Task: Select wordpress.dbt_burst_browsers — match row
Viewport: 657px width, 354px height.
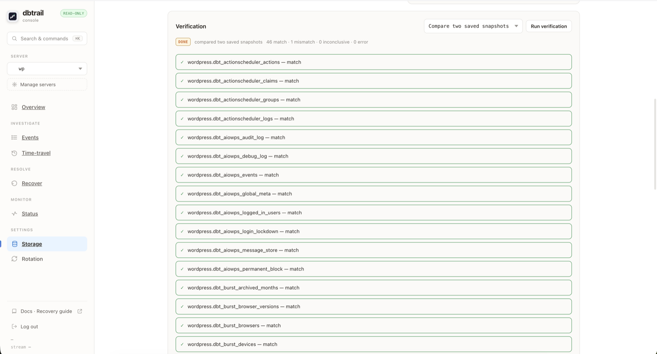Action: tap(374, 325)
